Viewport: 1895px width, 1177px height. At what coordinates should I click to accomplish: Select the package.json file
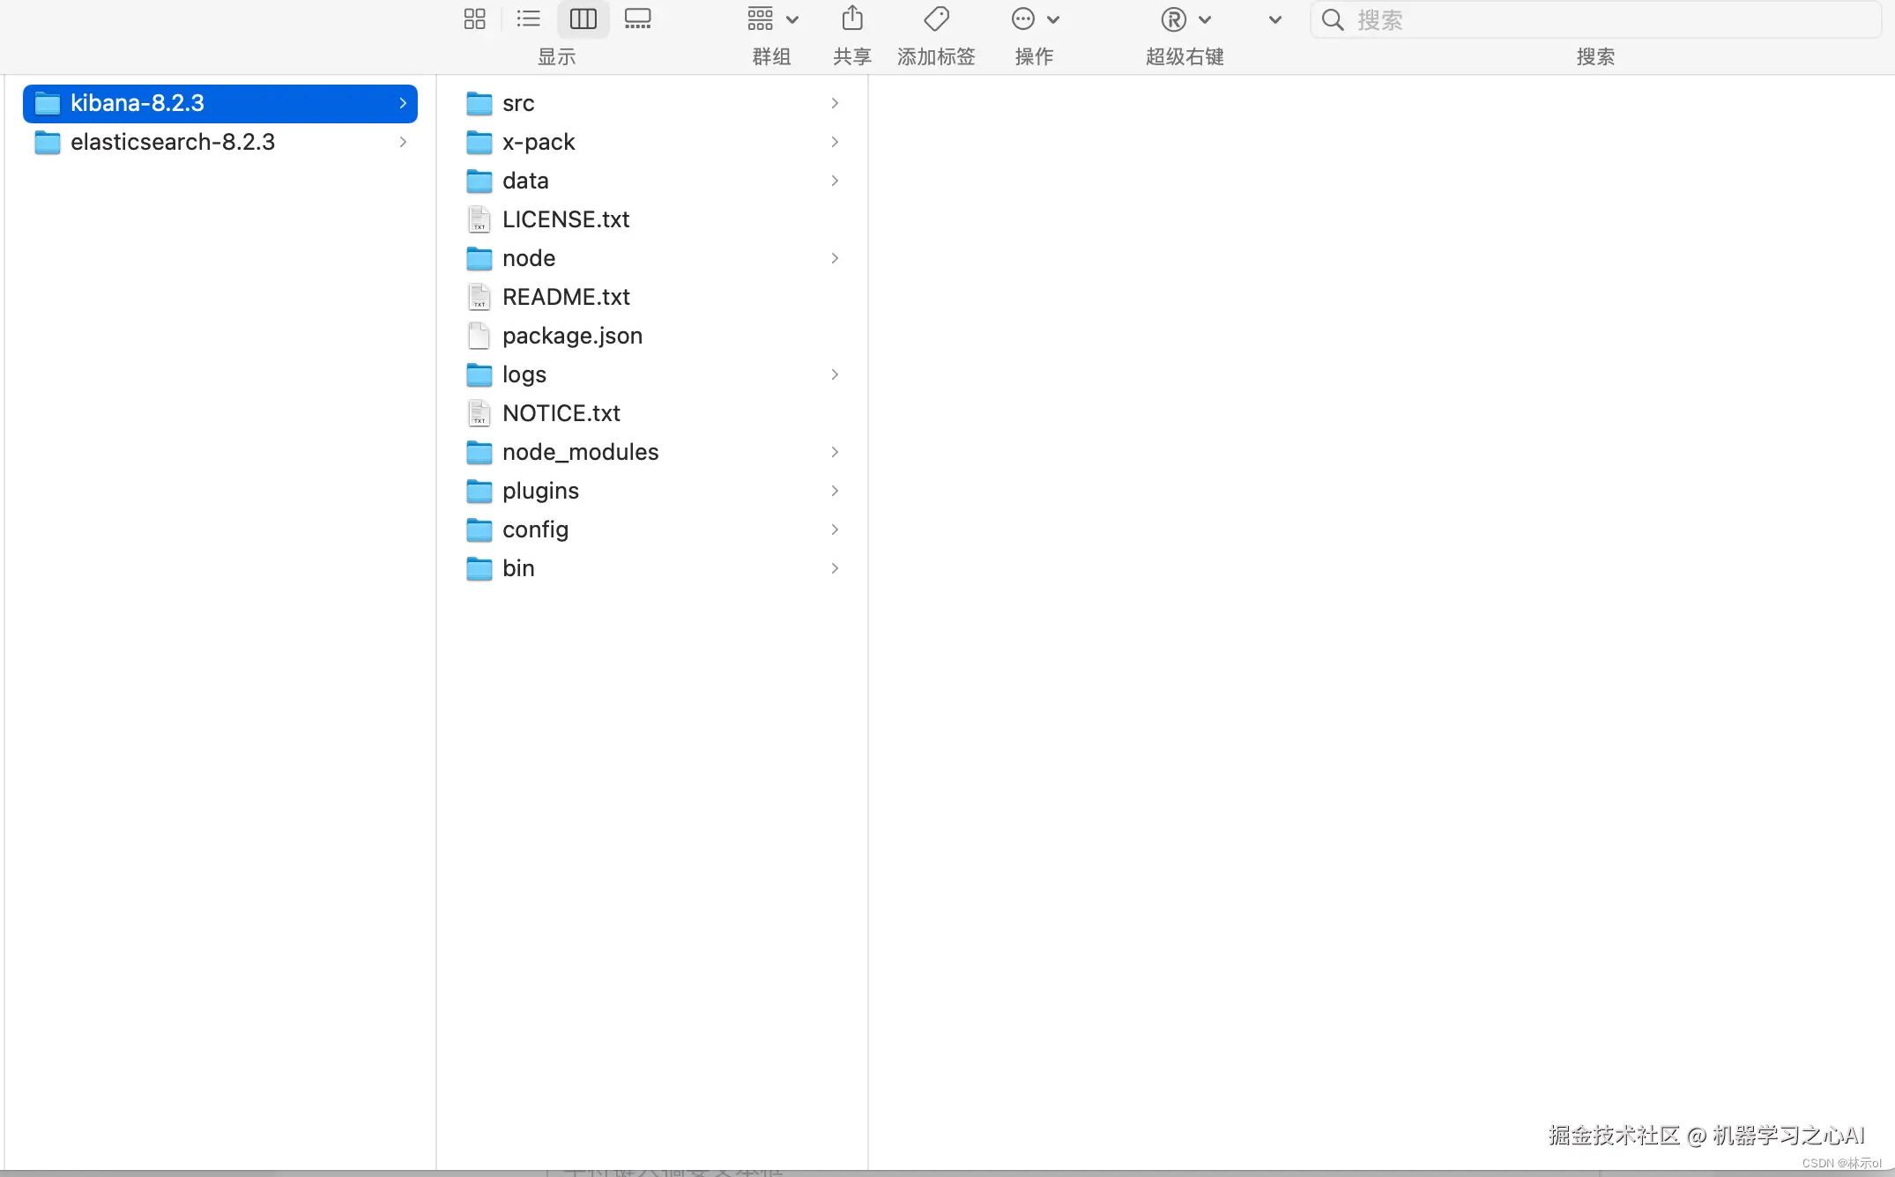[572, 336]
